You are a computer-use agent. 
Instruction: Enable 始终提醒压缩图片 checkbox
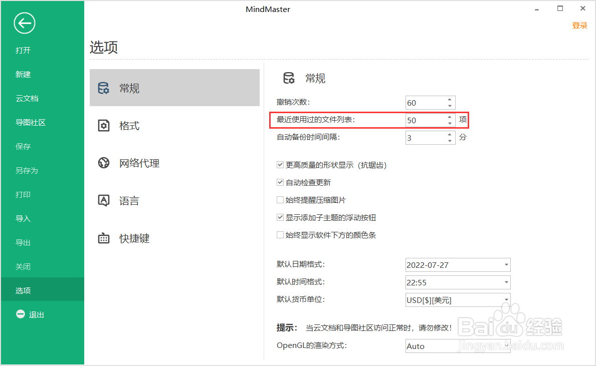280,200
